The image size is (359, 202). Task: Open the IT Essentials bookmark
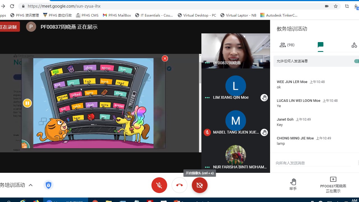[154, 15]
